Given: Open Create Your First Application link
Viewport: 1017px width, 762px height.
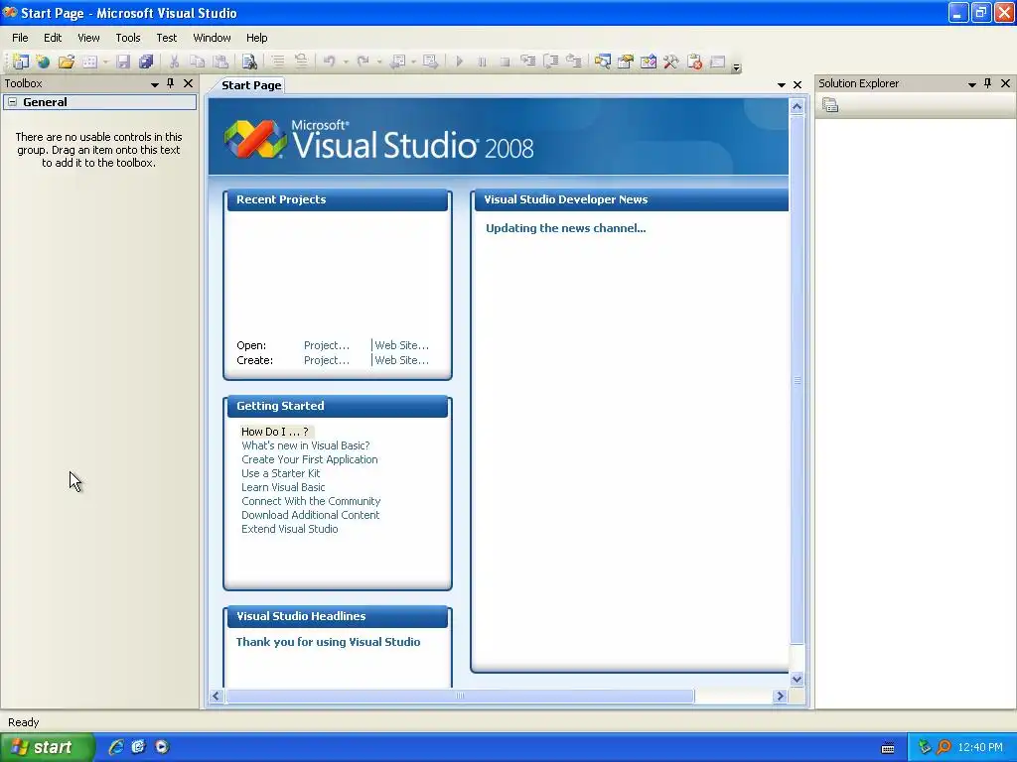Looking at the screenshot, I should pos(310,459).
